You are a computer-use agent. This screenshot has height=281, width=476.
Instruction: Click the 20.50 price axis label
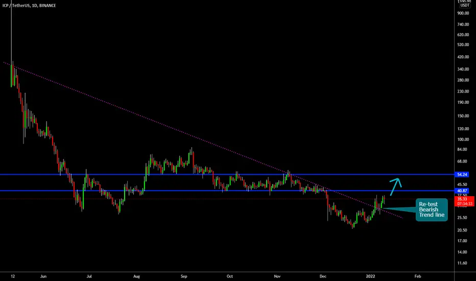(462, 230)
